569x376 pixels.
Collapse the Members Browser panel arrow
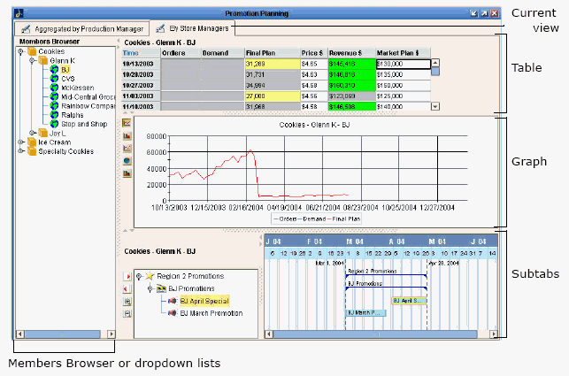click(118, 40)
